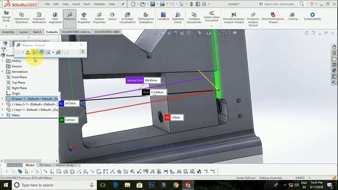Expand the Annotations tree node

(x=2, y=72)
